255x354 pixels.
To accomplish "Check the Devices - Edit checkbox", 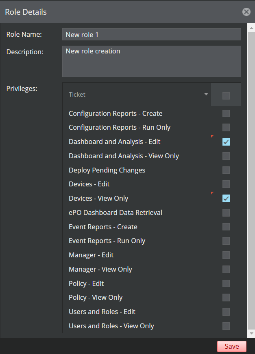I will [226, 184].
